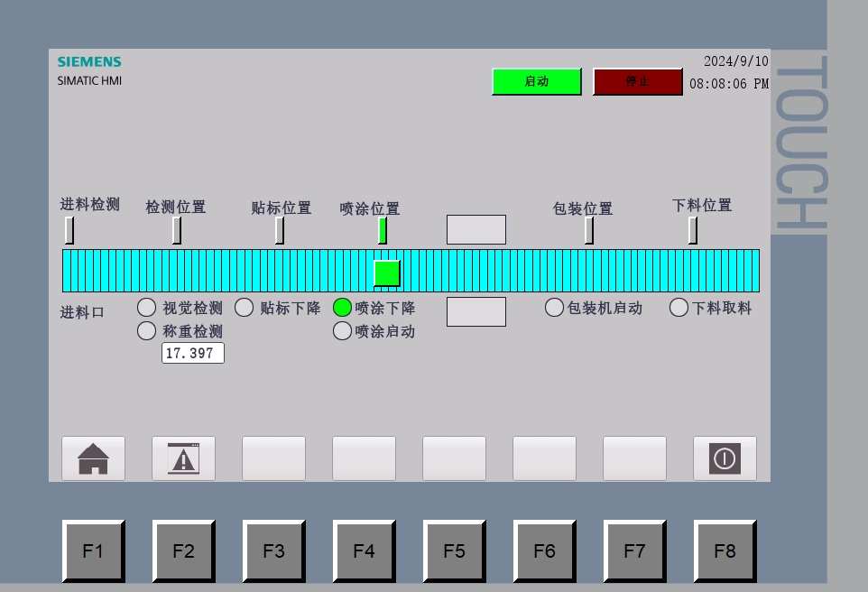Click the sensor marker under 进料检测
The height and width of the screenshot is (592, 868).
(69, 230)
